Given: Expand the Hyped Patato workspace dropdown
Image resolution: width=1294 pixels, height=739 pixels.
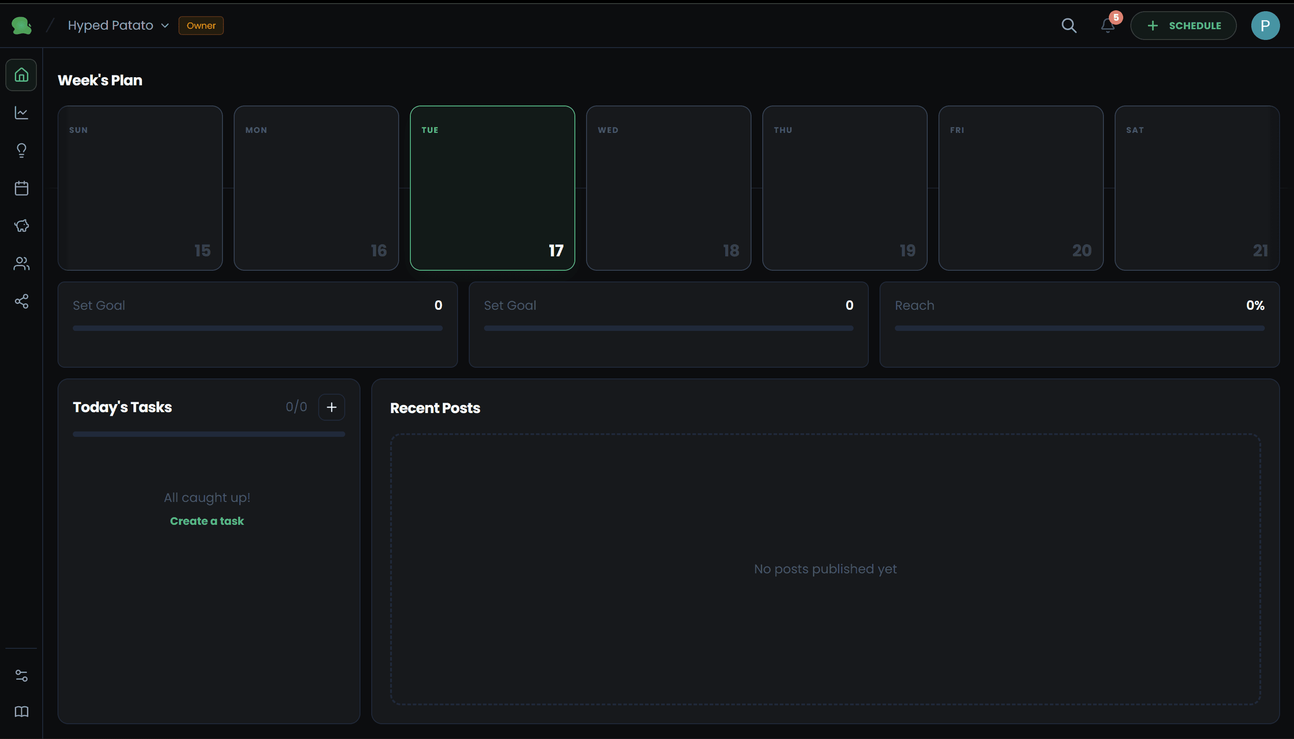Looking at the screenshot, I should 164,25.
